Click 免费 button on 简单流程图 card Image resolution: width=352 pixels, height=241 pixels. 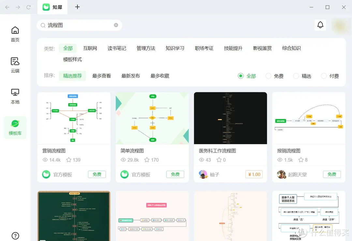click(175, 174)
